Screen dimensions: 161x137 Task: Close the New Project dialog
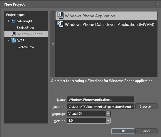pos(157,4)
